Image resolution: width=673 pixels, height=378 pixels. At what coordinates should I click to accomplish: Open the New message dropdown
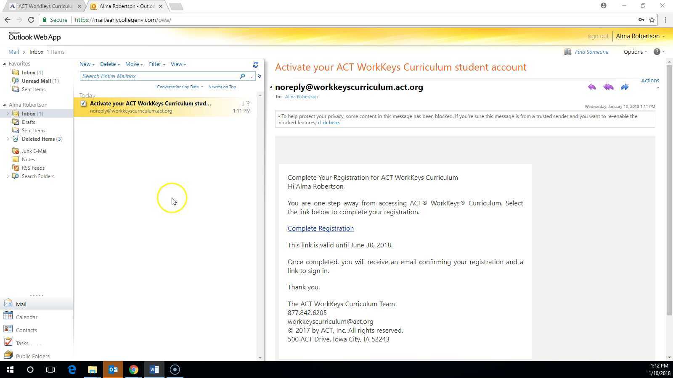(87, 64)
